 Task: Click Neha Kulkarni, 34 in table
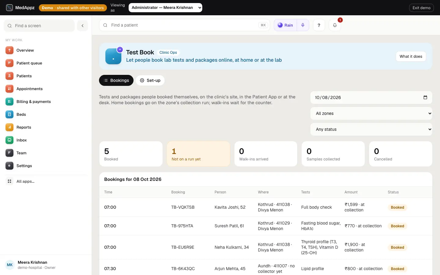tap(232, 247)
